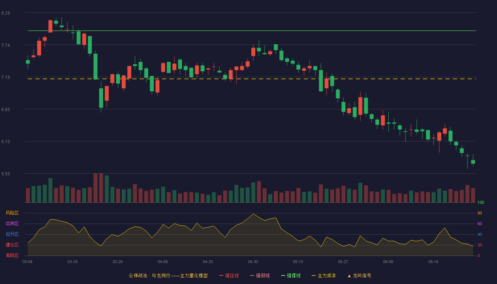
Task: Select the 06-18 date label
Action: 433,262
